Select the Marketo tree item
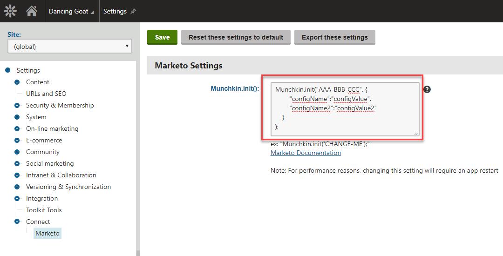 coord(48,233)
